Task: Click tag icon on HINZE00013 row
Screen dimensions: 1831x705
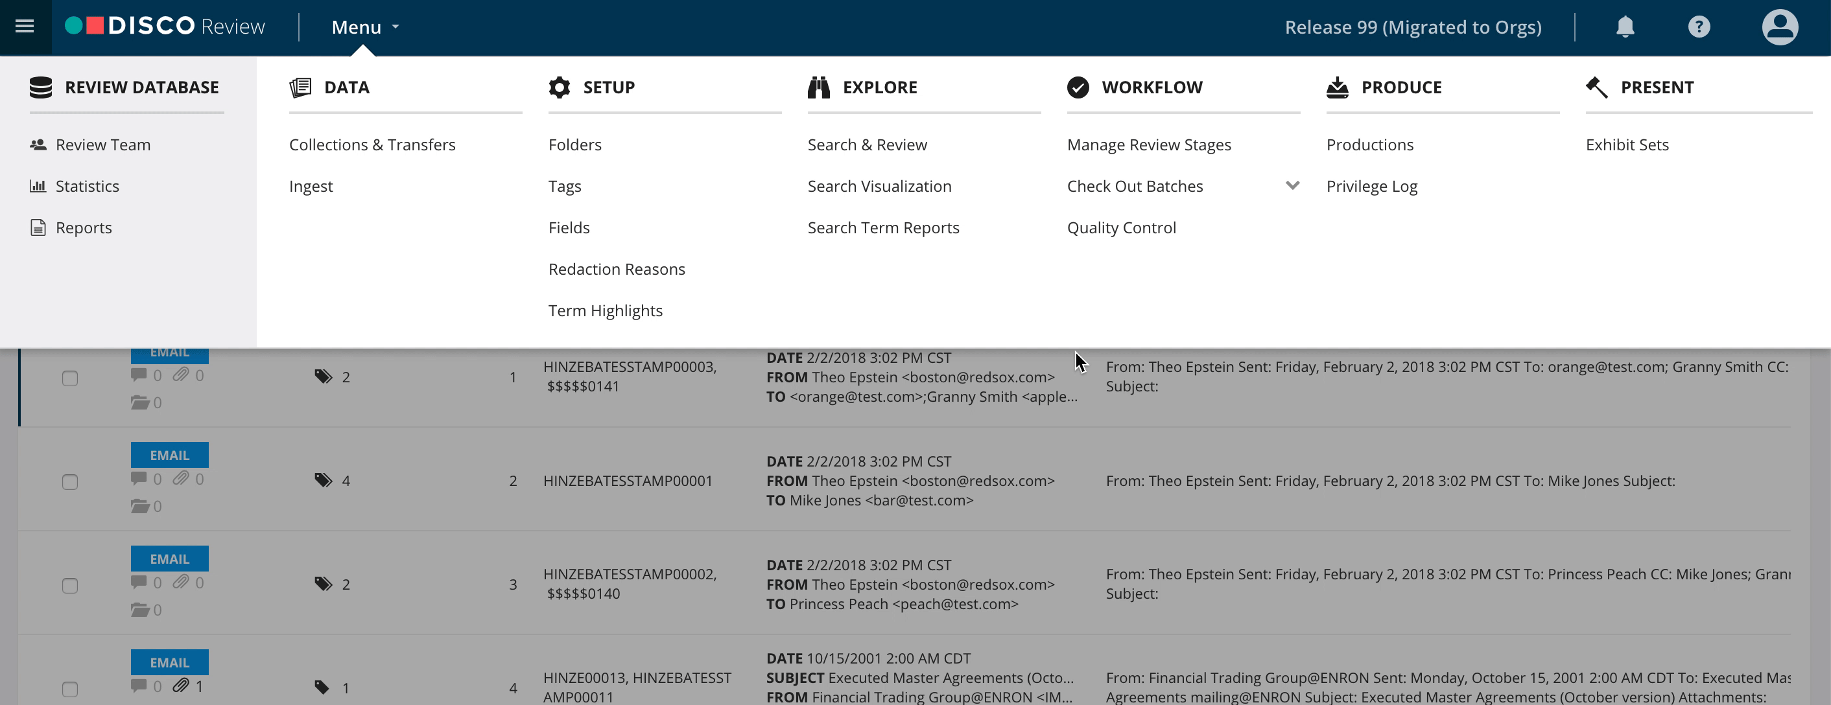Action: coord(322,688)
